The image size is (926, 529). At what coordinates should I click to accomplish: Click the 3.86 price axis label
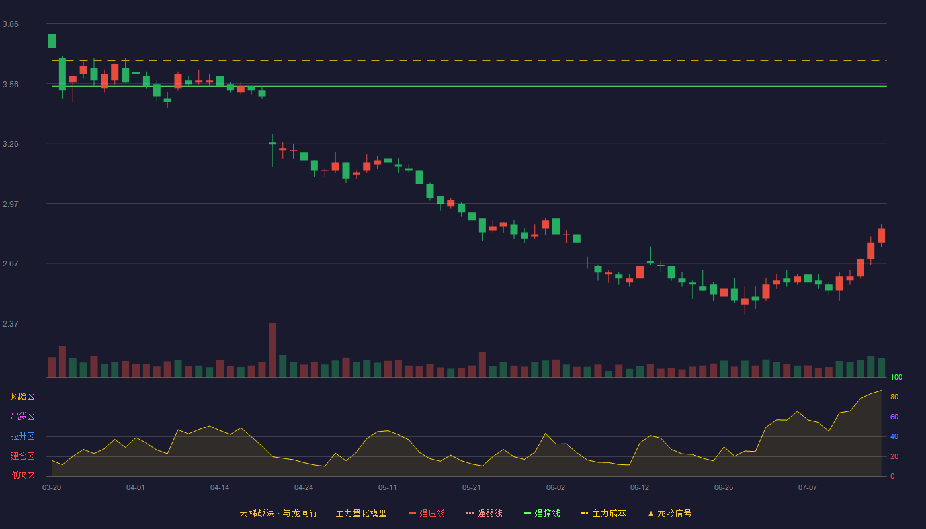[x=11, y=24]
